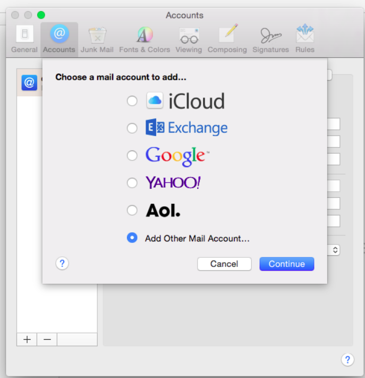This screenshot has width=365, height=378.
Task: Open help from the dialog's question mark
Action: point(62,263)
